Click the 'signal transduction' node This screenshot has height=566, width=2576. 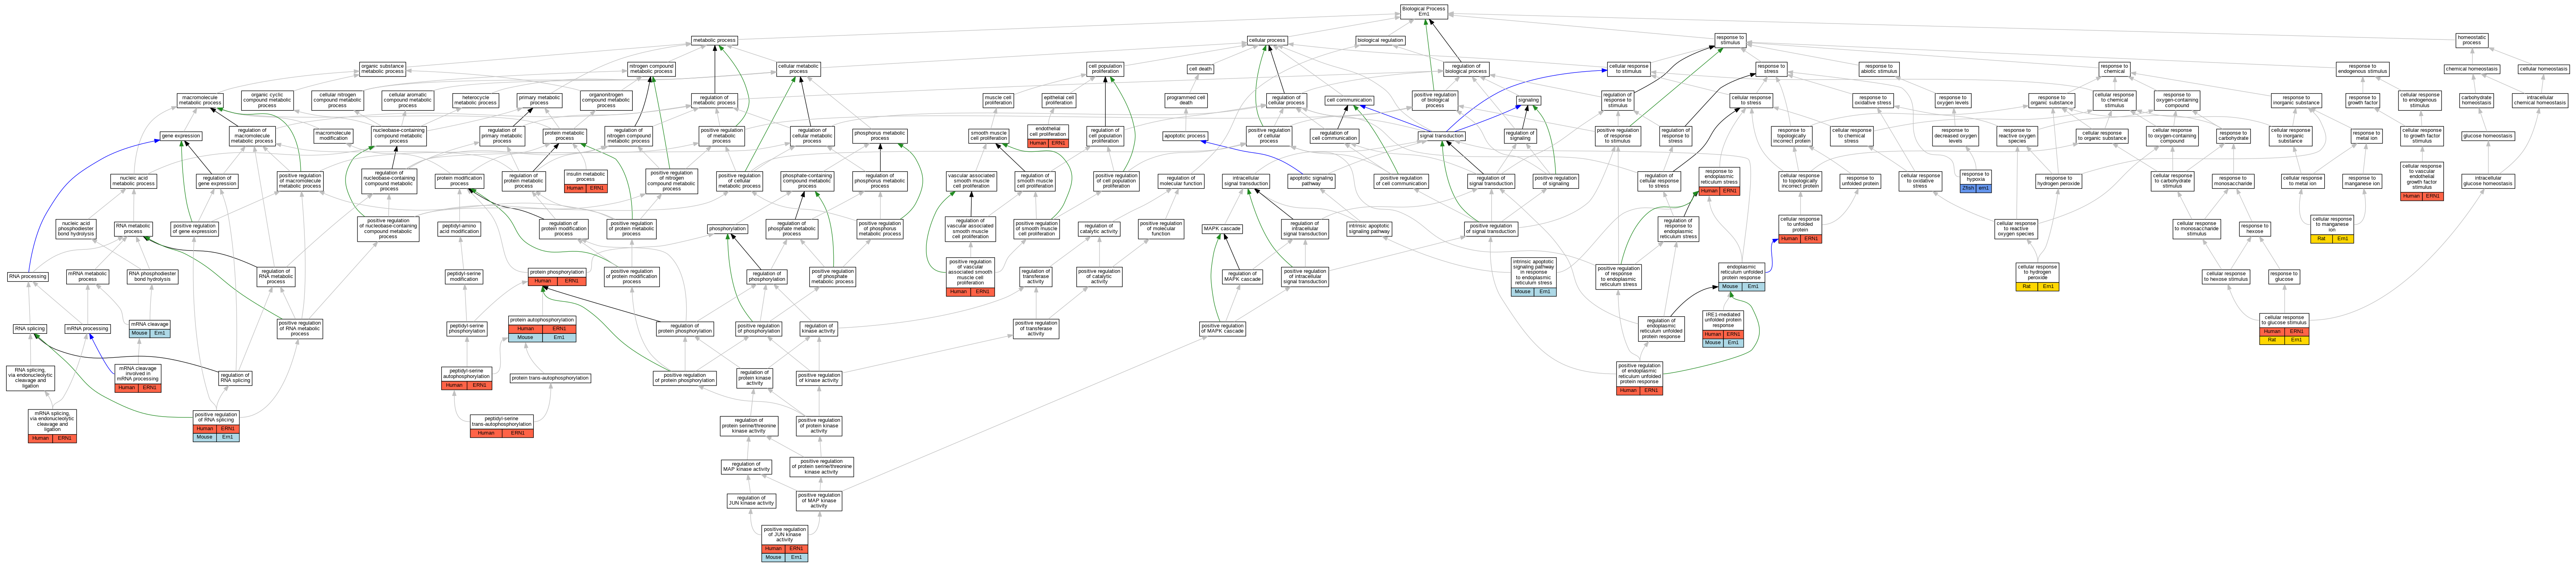point(1442,136)
